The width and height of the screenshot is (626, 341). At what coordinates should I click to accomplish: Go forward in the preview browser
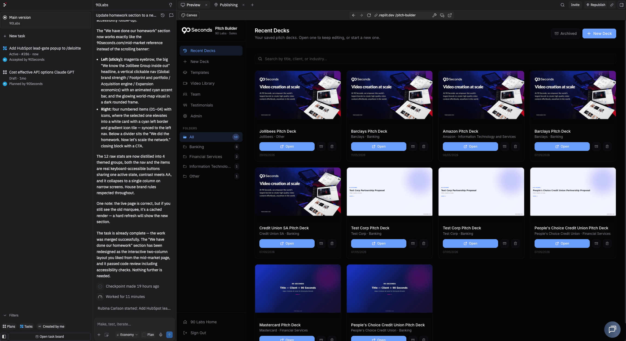(x=361, y=15)
